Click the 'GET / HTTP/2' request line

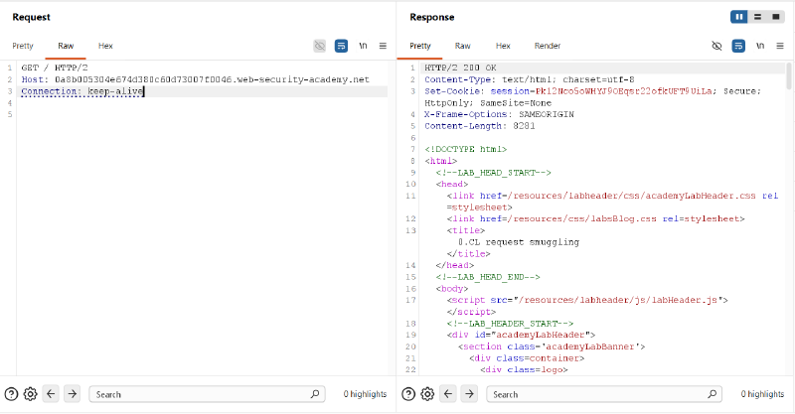click(x=55, y=68)
